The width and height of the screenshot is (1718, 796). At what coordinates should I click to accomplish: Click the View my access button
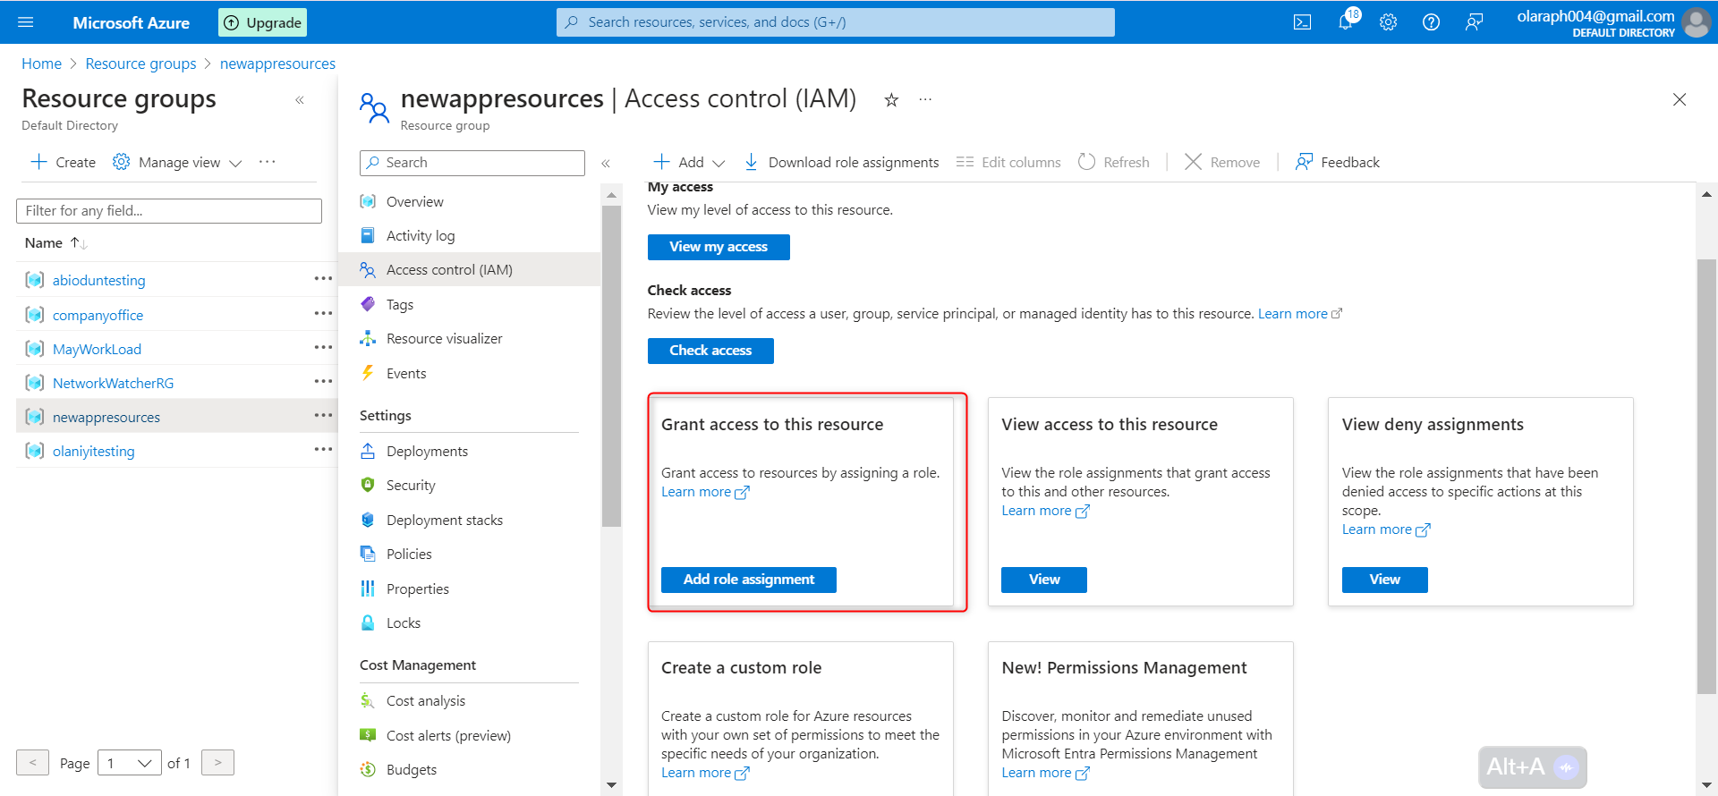coord(719,247)
